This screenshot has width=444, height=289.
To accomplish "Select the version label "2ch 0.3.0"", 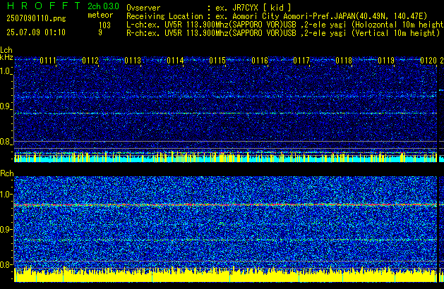I will 103,6.
